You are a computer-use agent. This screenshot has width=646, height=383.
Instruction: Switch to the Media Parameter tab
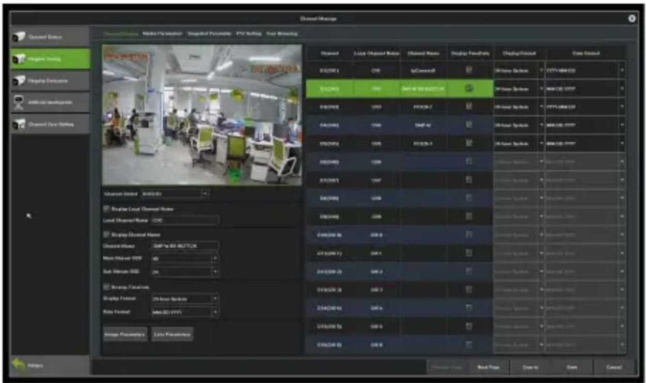tap(162, 34)
